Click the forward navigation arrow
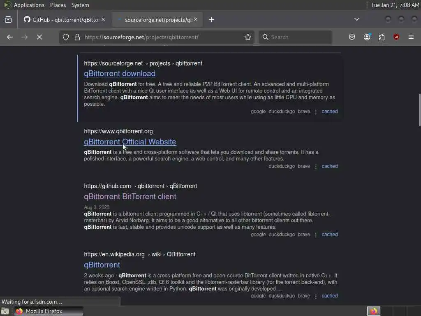This screenshot has width=421, height=316. 24,37
